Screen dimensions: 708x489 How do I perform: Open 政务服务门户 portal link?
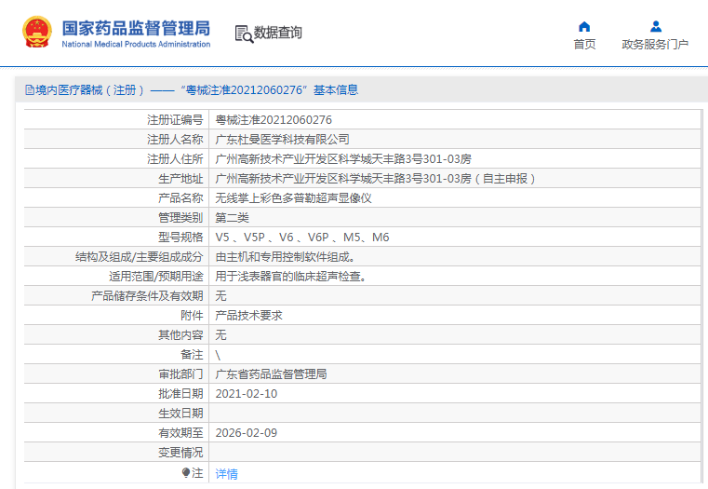(655, 45)
